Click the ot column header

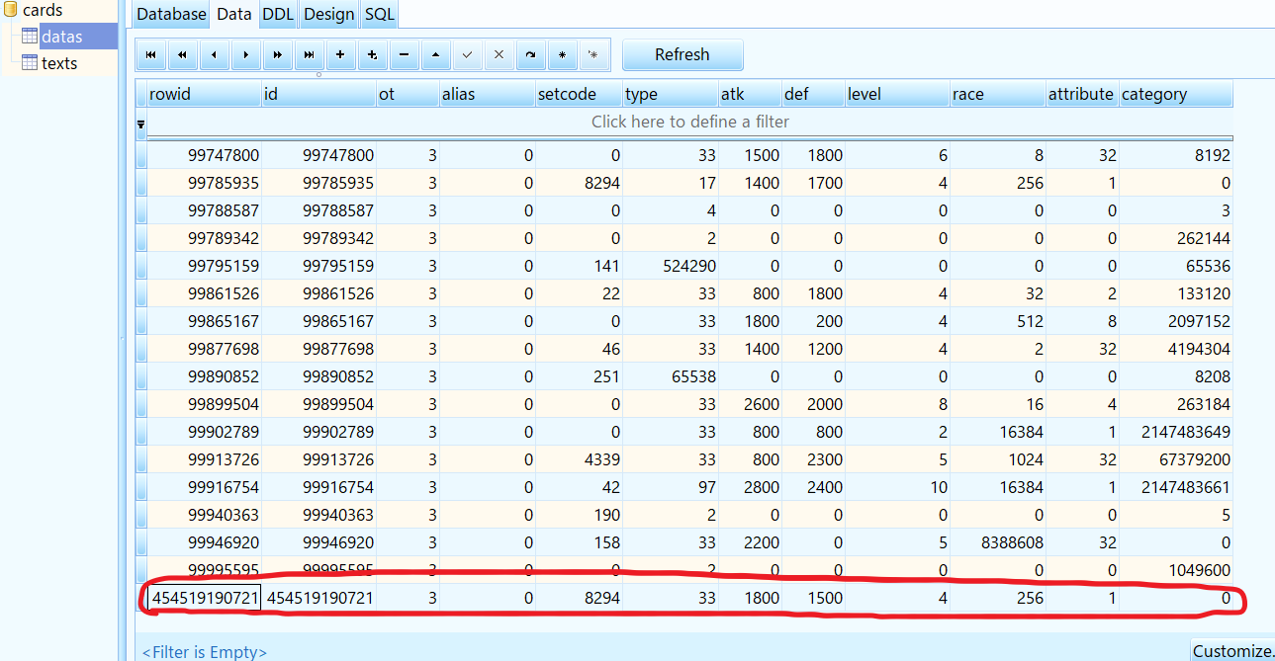[x=408, y=94]
